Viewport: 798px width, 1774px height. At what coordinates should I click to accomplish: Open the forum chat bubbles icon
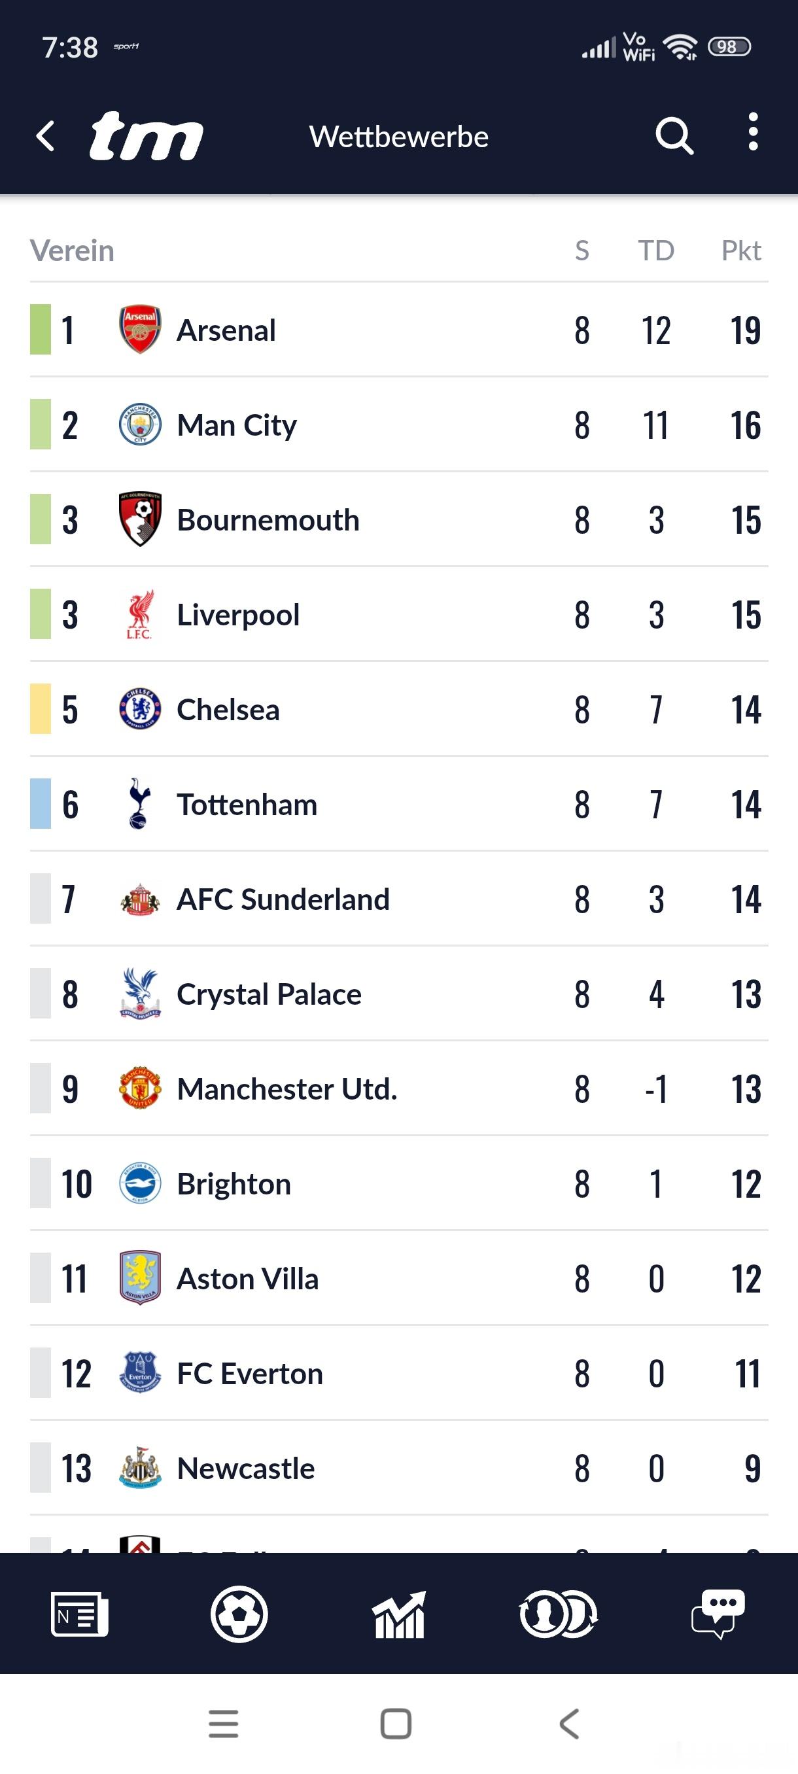point(718,1614)
